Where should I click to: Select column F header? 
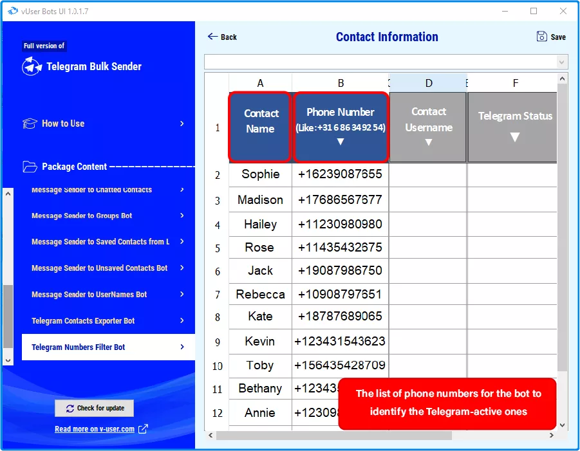pyautogui.click(x=515, y=83)
